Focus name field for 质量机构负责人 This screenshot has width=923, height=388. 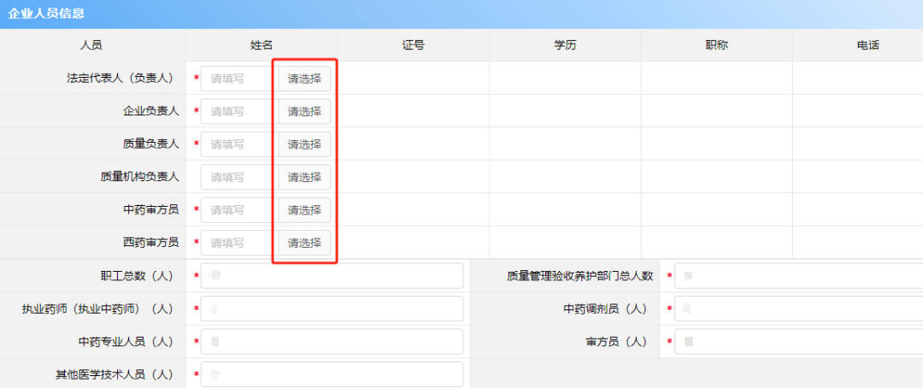239,177
